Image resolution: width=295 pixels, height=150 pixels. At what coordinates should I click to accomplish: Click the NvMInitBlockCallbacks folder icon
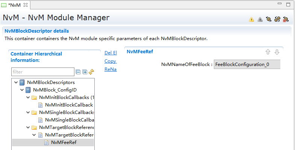[34, 97]
